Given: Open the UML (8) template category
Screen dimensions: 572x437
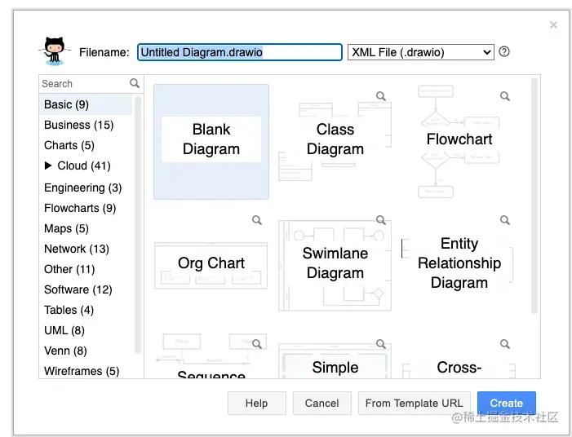Looking at the screenshot, I should (64, 330).
